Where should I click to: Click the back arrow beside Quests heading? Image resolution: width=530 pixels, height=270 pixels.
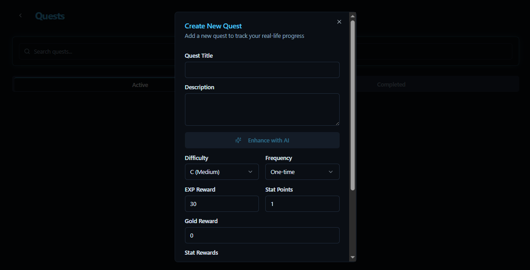(20, 15)
